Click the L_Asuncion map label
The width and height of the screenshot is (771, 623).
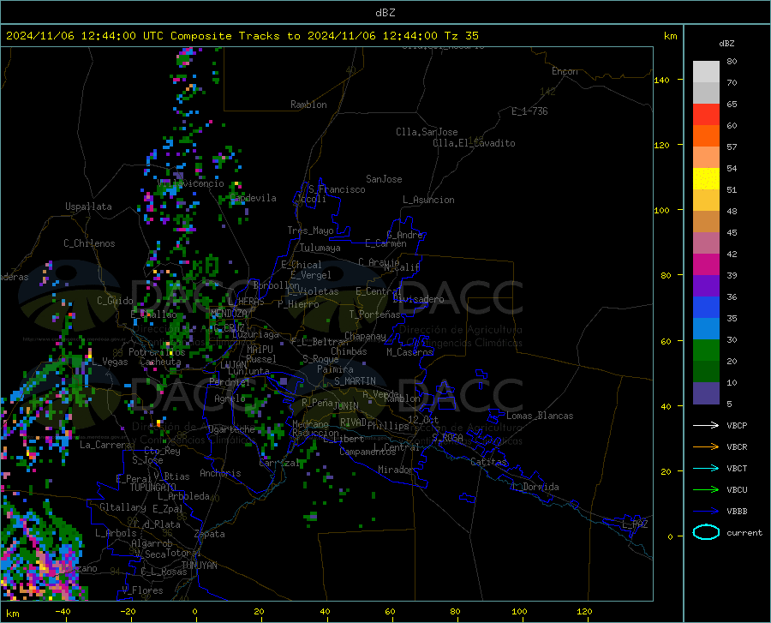(428, 200)
